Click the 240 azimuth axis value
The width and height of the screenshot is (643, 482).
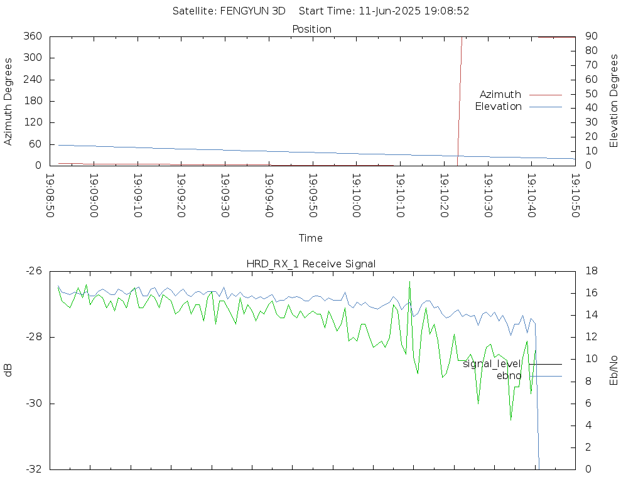point(33,79)
